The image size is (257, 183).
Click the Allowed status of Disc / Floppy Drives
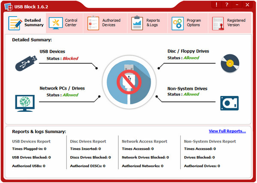pyautogui.click(x=191, y=58)
